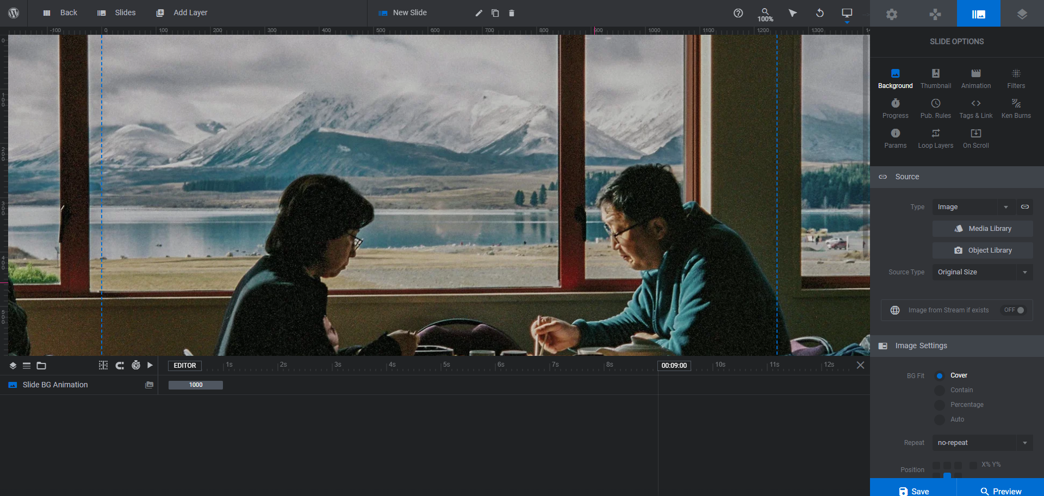Viewport: 1044px width, 496px height.
Task: Click the 100% zoom magnifier
Action: [x=765, y=15]
